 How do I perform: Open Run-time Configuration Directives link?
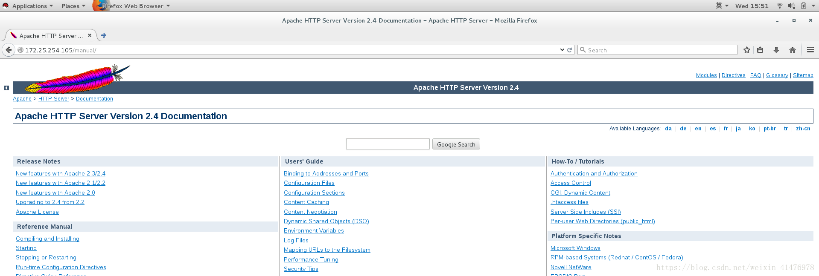[61, 267]
